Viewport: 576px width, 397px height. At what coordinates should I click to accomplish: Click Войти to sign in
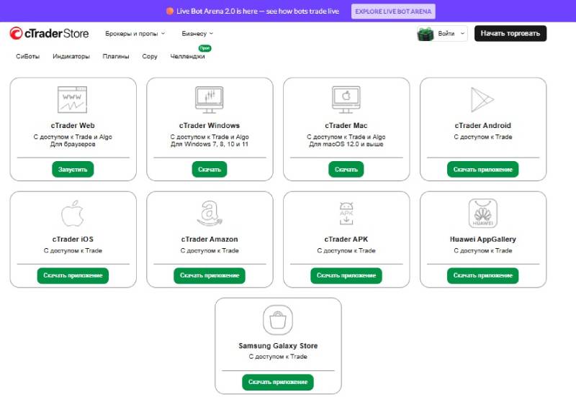click(x=446, y=33)
